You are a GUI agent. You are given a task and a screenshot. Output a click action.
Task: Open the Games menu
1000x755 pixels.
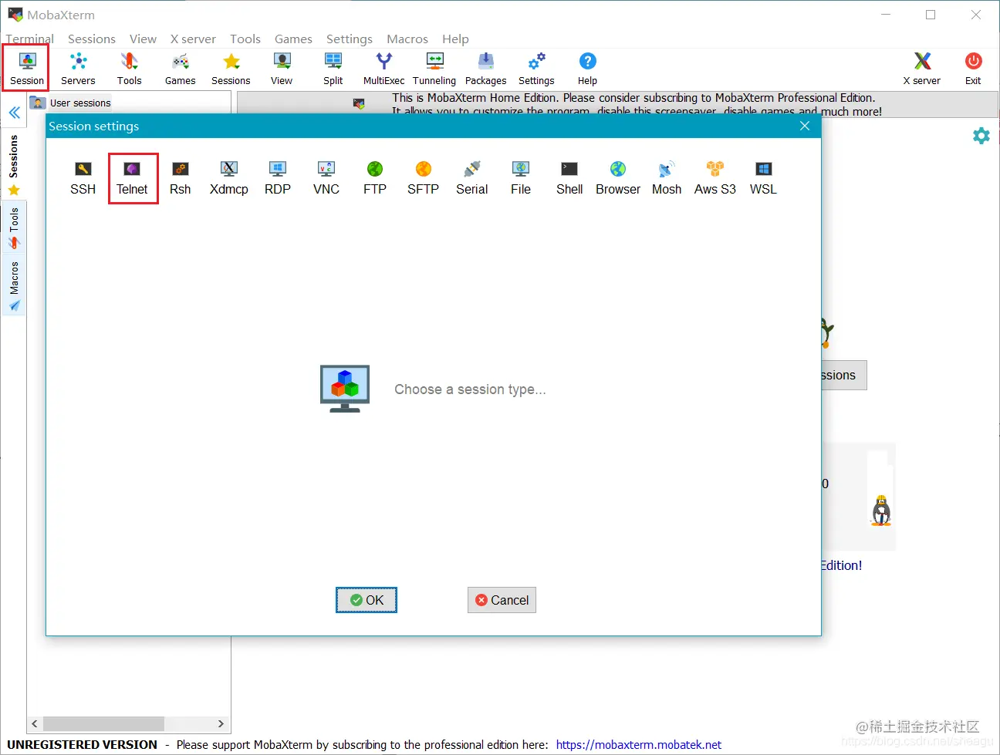293,39
